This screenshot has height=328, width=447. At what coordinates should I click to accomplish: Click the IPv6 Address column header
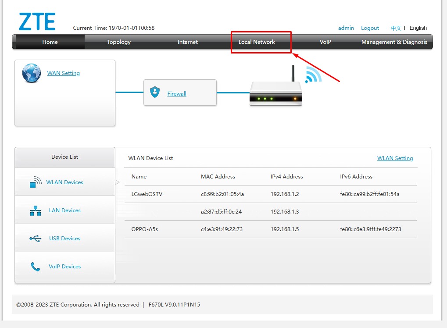coord(356,177)
